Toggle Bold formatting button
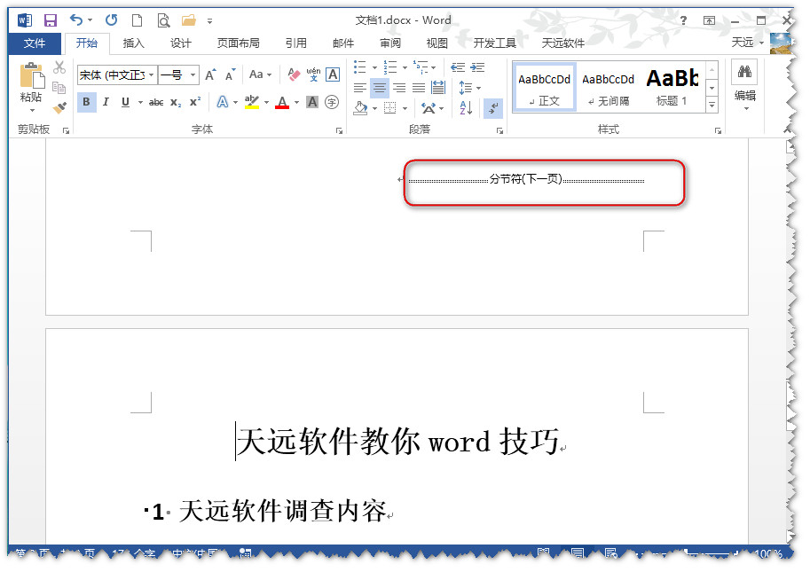This screenshot has height=572, width=810. 86,103
